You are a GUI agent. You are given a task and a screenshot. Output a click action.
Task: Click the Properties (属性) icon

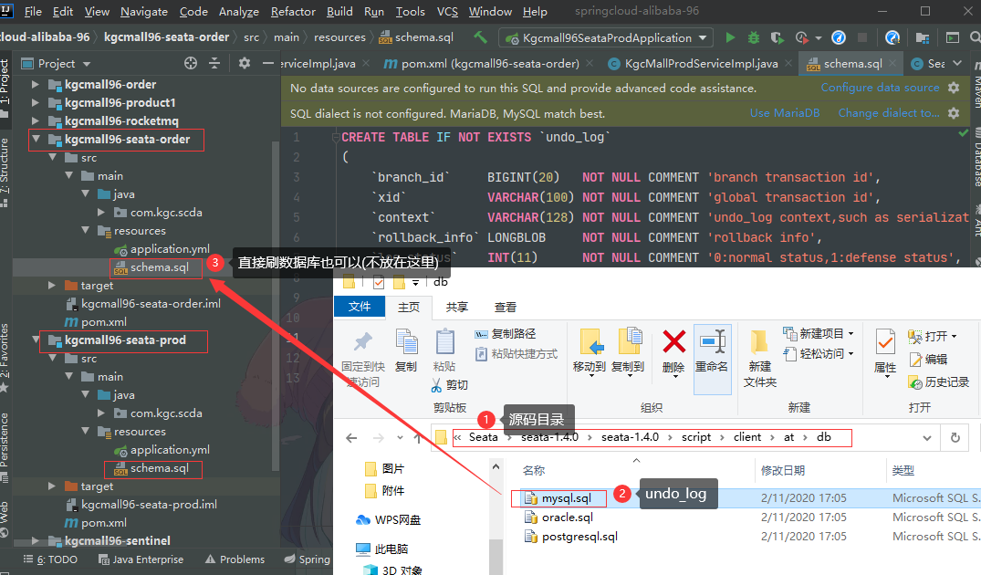884,341
